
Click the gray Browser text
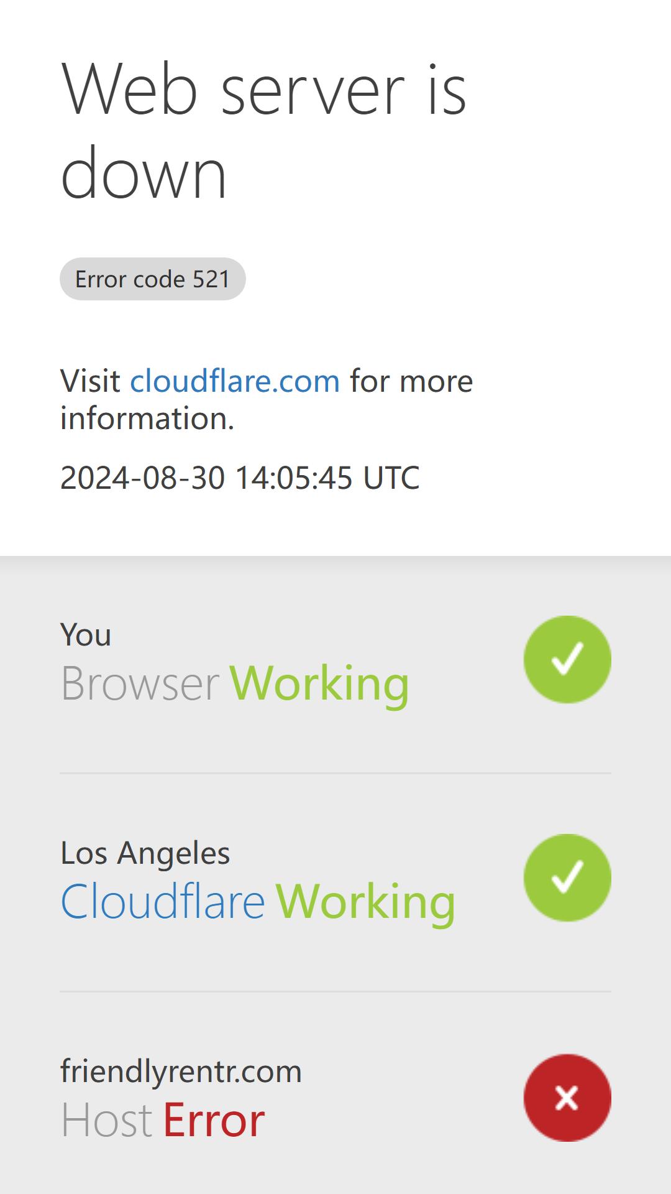click(140, 683)
